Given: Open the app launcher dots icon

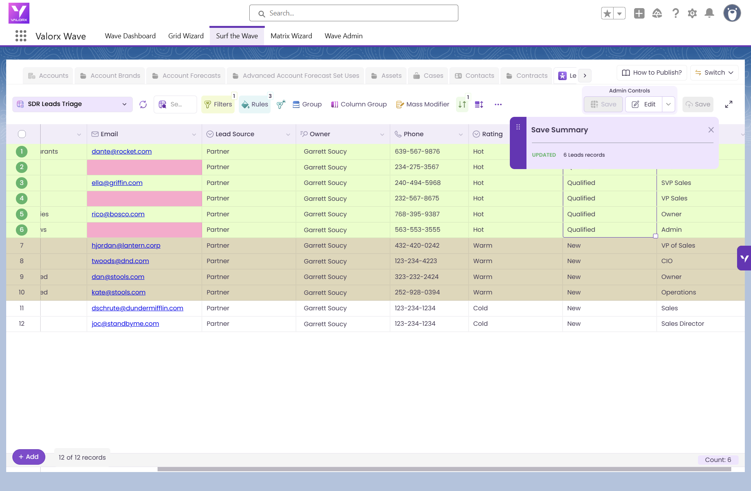Looking at the screenshot, I should [x=21, y=36].
